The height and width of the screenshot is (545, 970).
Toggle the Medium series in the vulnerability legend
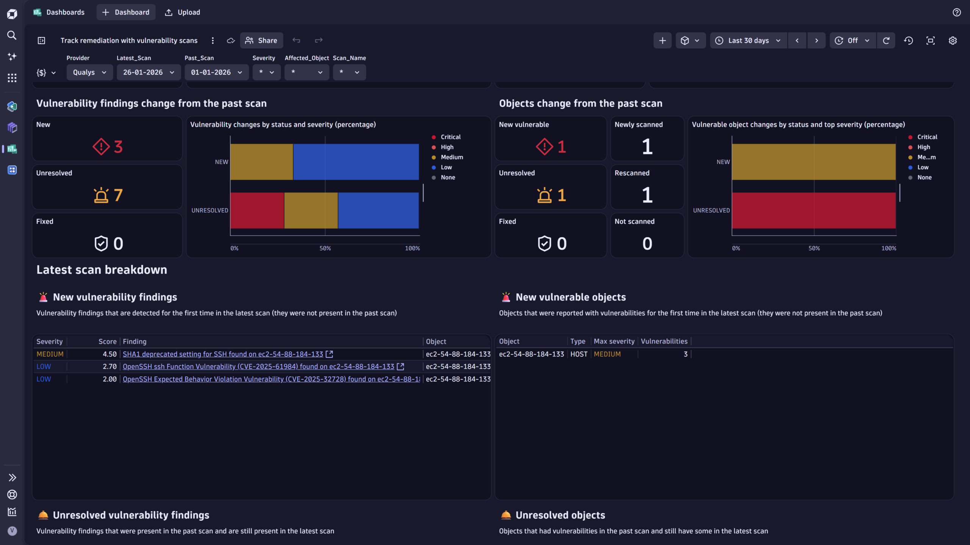(452, 157)
